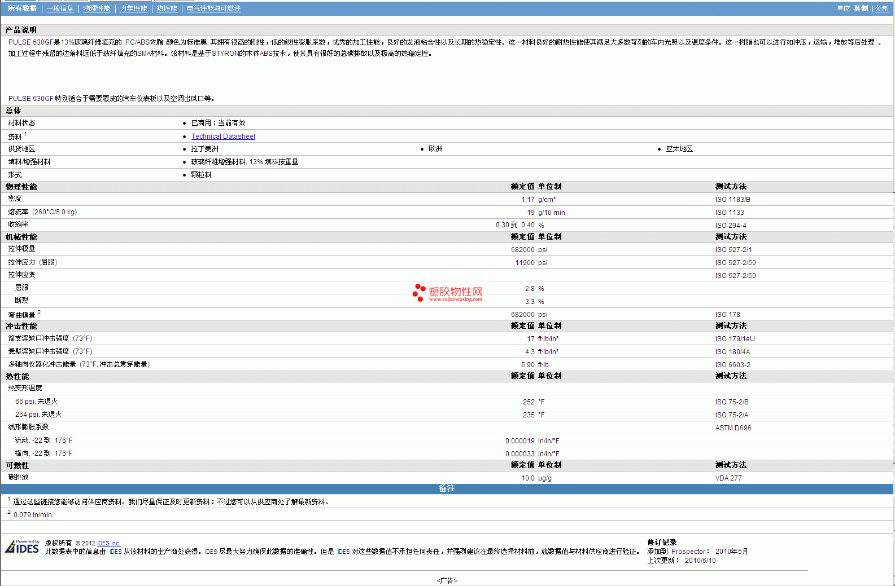Select 英制 unit option
895x586 pixels.
coord(861,8)
